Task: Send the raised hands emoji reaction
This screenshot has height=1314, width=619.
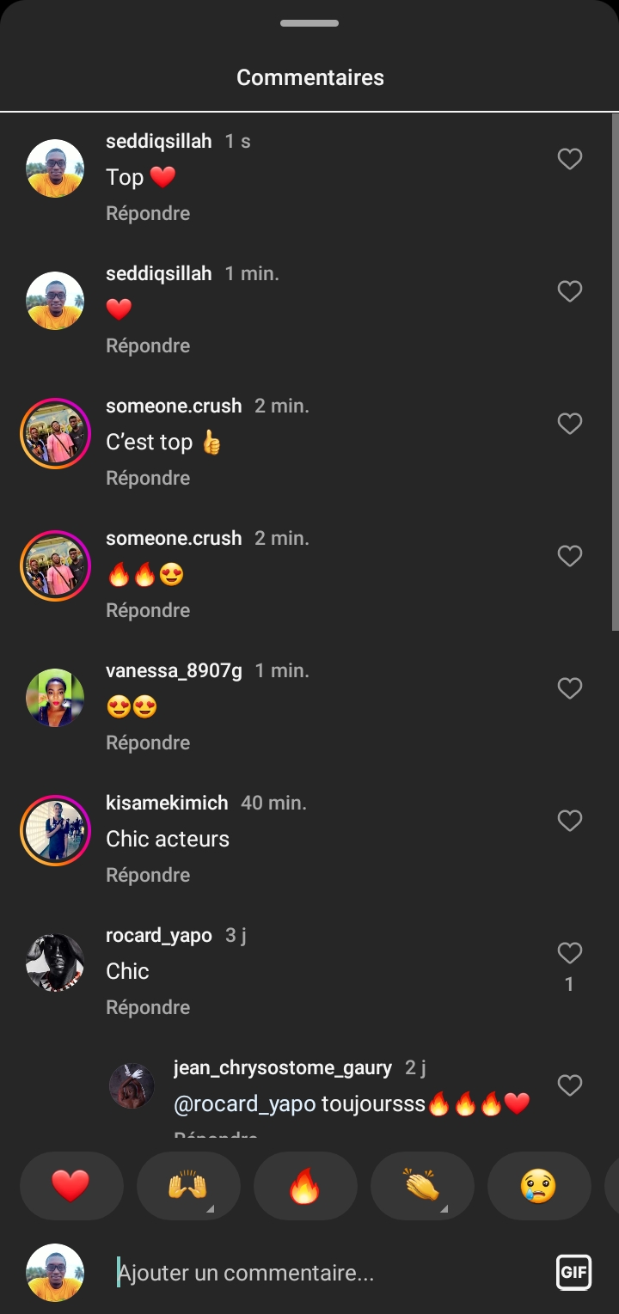Action: [x=187, y=1186]
